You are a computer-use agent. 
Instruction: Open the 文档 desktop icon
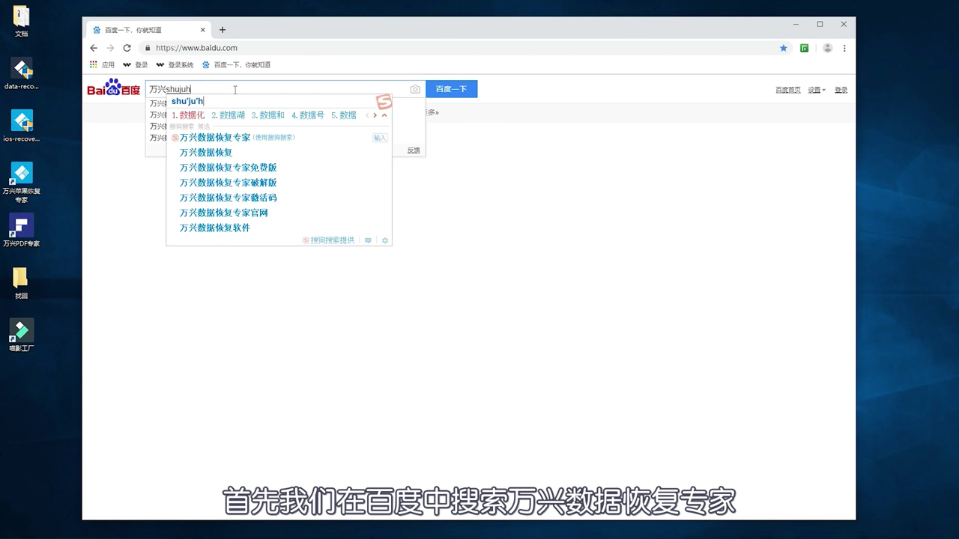point(21,22)
